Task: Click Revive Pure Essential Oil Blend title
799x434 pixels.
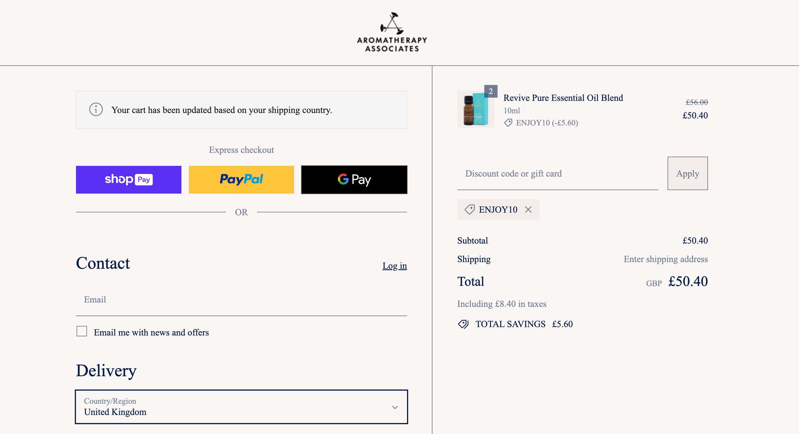Action: click(563, 98)
